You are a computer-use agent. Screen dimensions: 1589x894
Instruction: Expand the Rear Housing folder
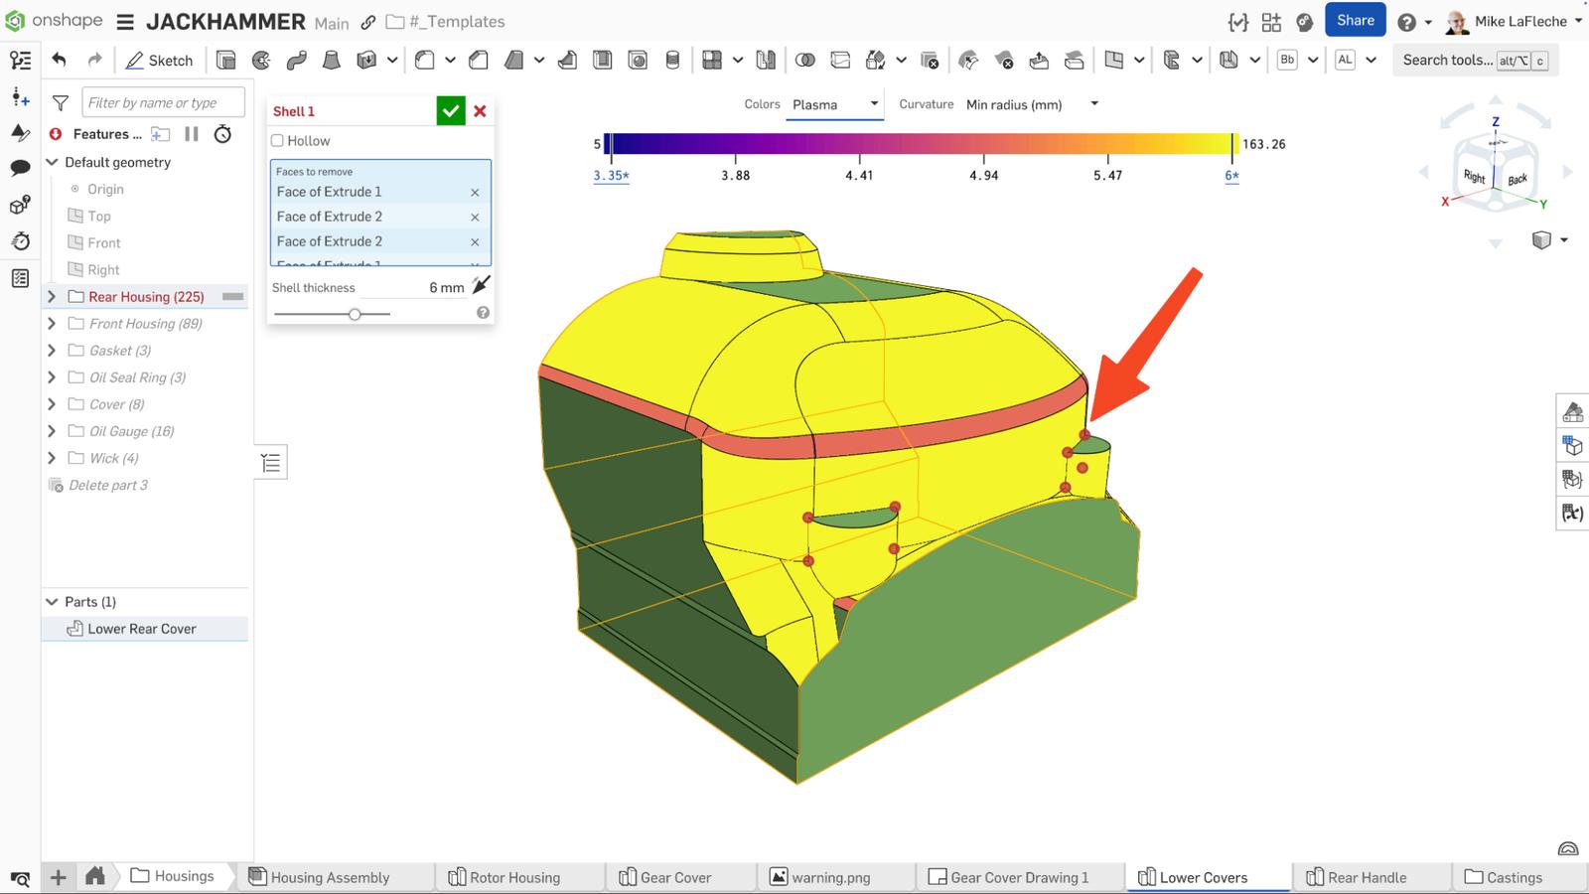point(52,297)
